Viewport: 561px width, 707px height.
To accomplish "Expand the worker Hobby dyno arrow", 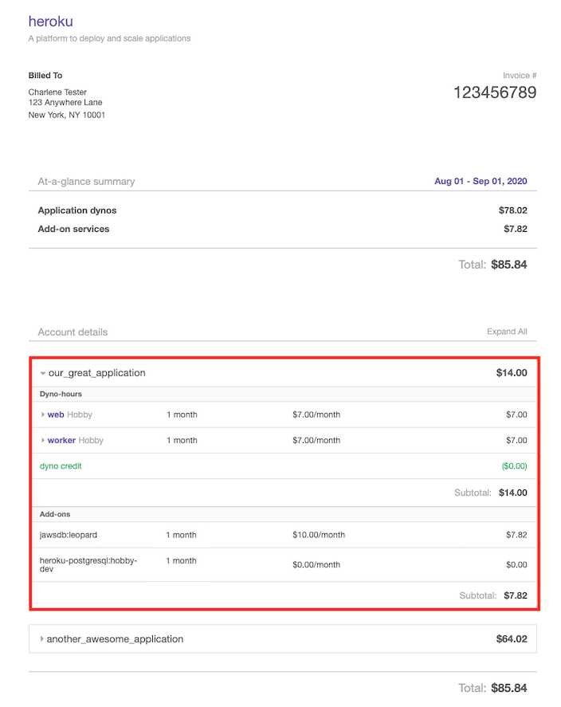I will pos(43,440).
